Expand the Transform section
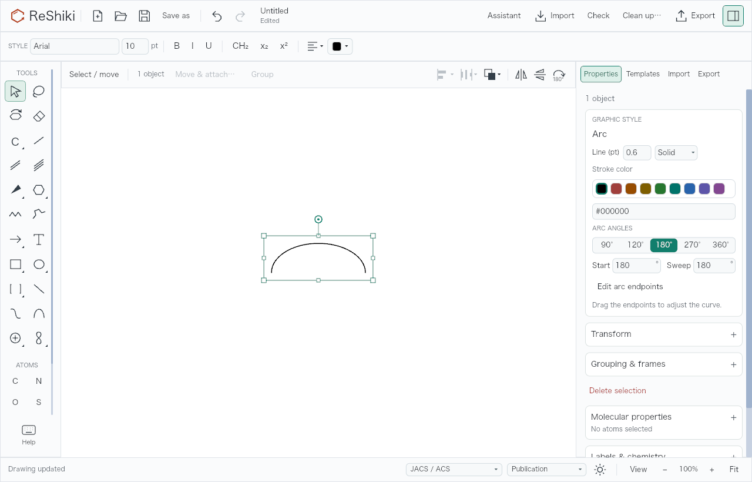 664,334
